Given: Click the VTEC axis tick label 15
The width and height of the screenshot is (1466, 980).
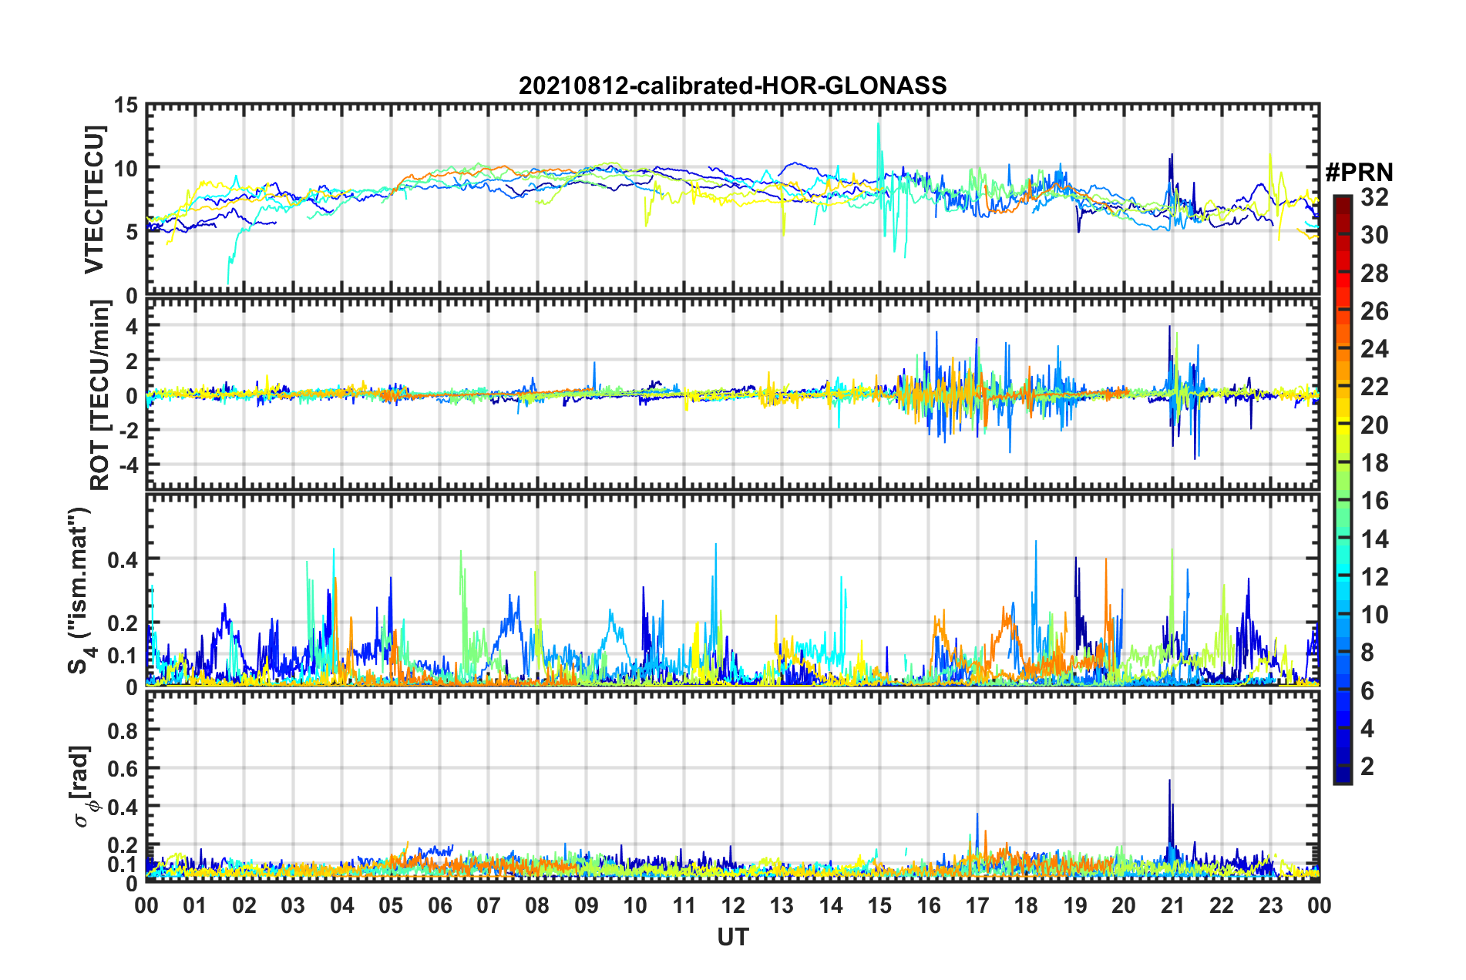Looking at the screenshot, I should point(125,105).
